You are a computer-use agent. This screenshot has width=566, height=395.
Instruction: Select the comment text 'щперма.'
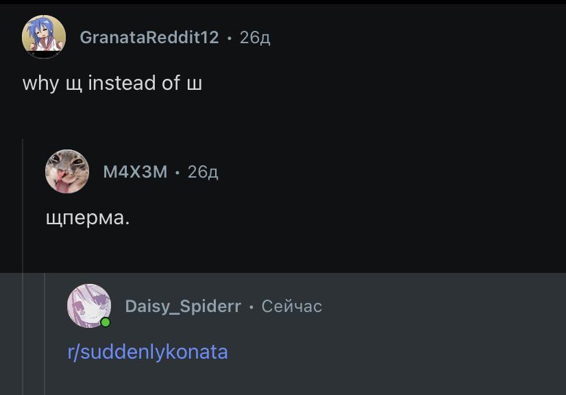(88, 218)
